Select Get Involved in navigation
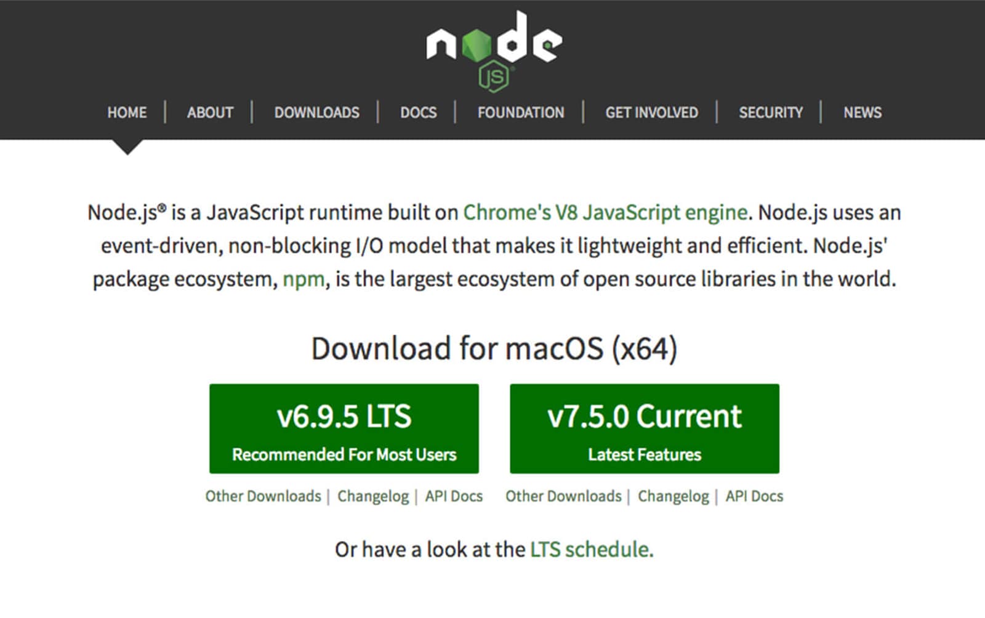The image size is (985, 618). (651, 113)
